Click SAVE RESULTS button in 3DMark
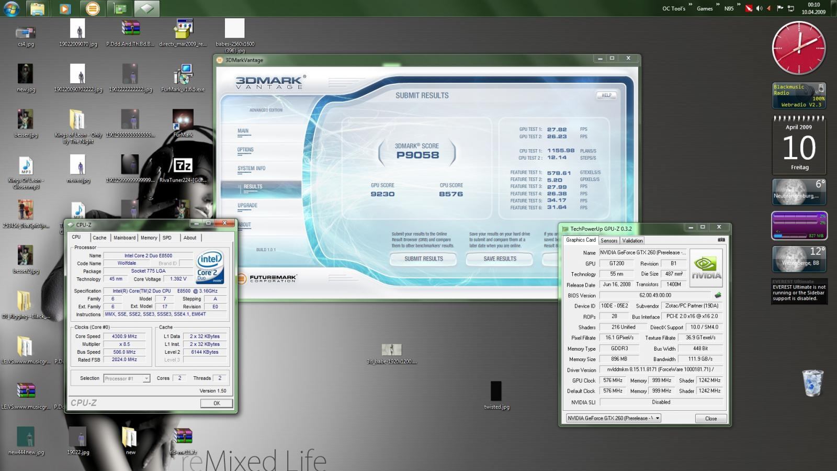The width and height of the screenshot is (837, 471). [500, 259]
